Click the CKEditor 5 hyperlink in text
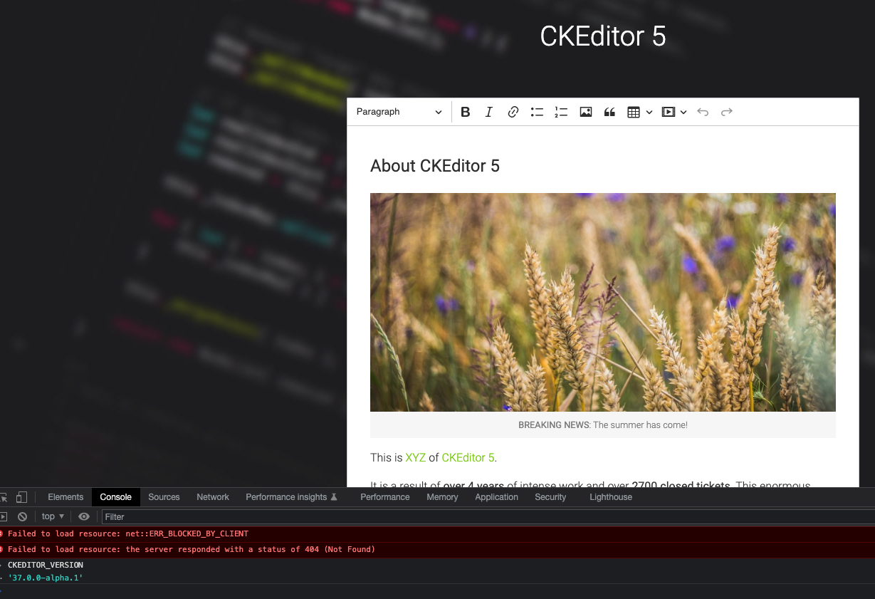Viewport: 875px width, 599px height. tap(467, 457)
